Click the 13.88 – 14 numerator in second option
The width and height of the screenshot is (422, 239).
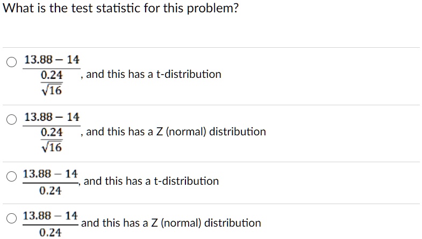(x=52, y=117)
